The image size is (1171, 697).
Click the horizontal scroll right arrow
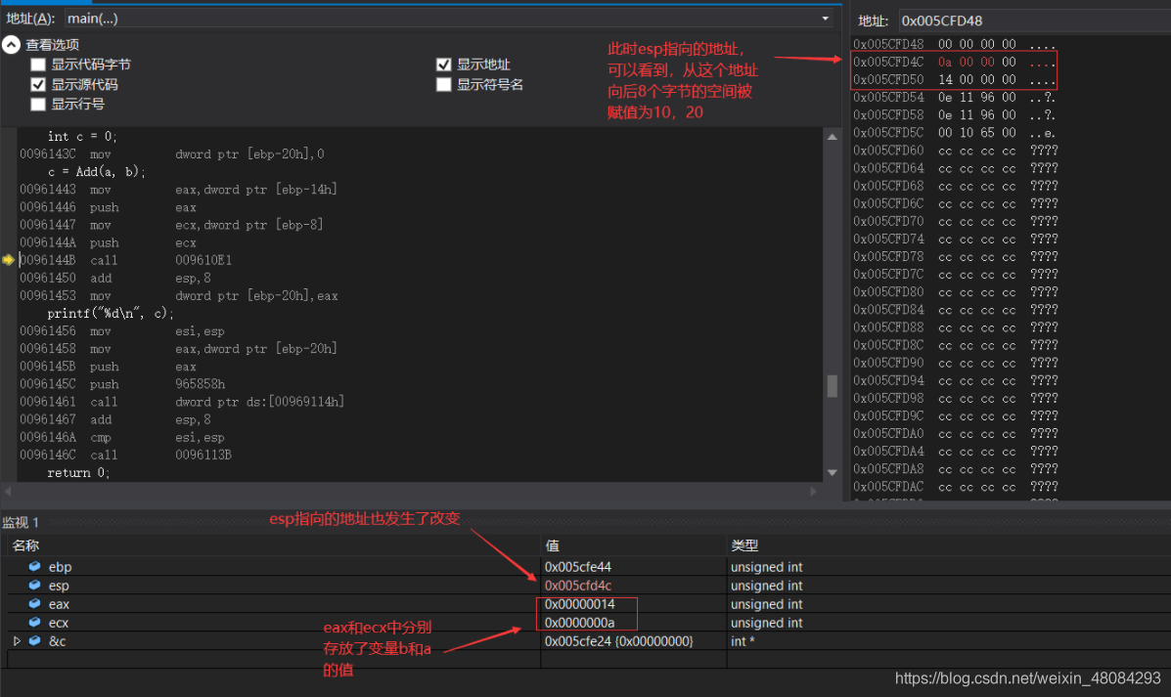click(x=813, y=491)
